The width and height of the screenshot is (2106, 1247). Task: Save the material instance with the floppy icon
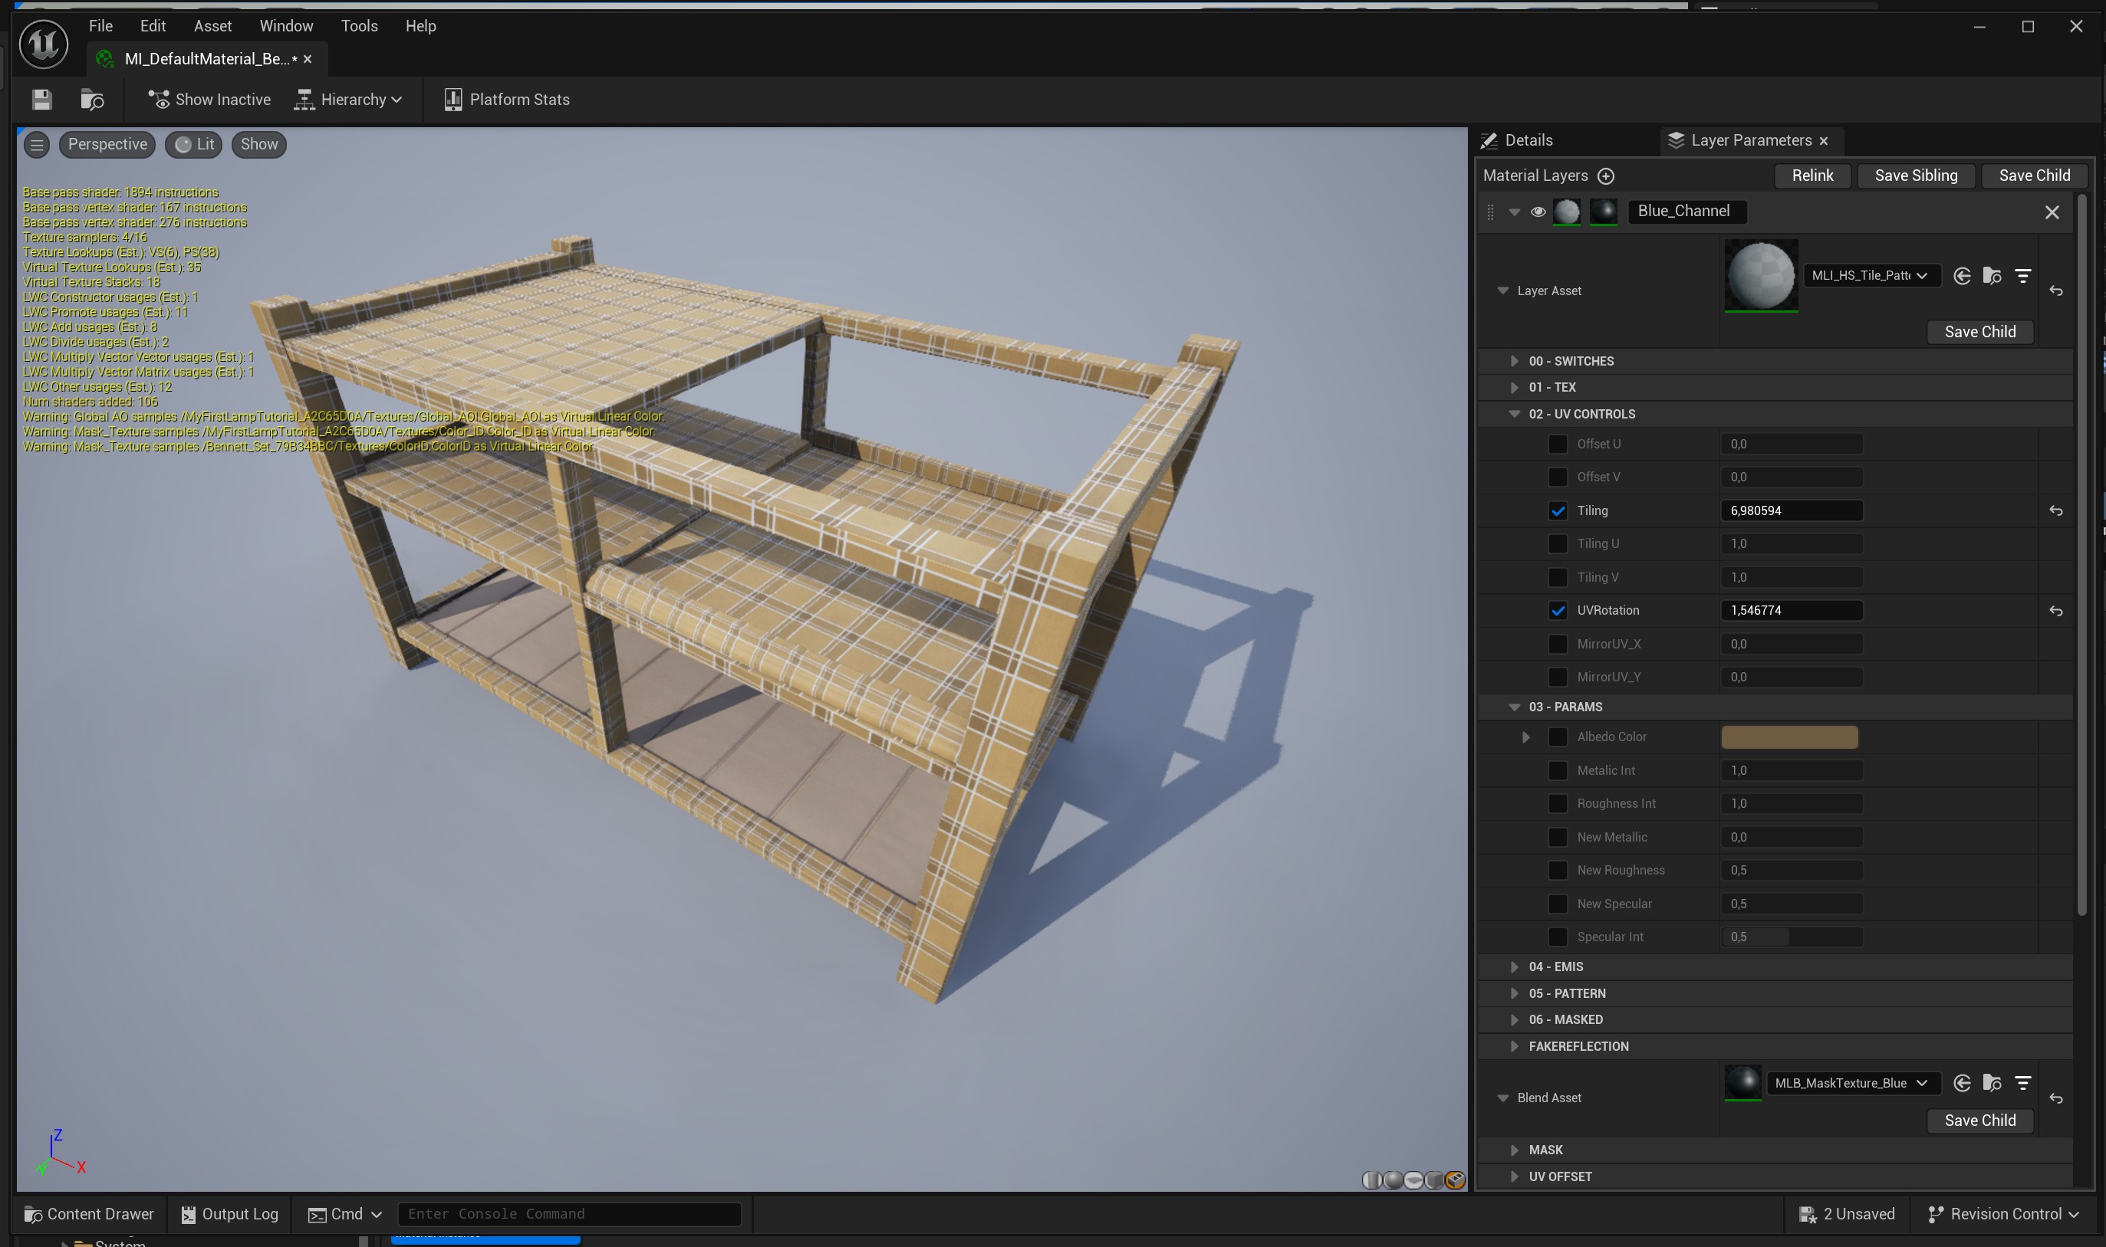41,99
